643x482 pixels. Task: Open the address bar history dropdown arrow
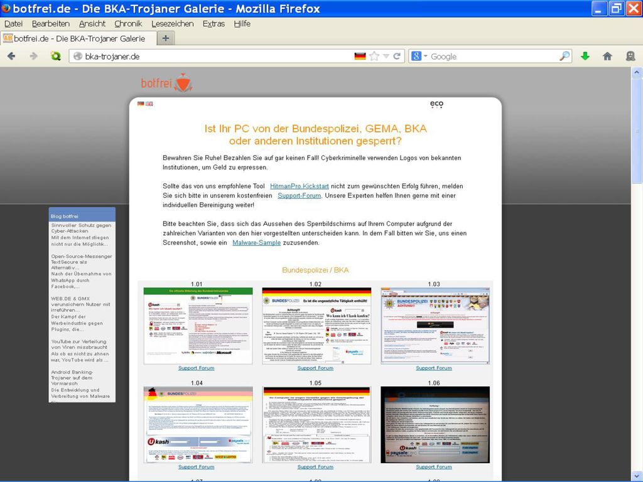[x=386, y=56]
